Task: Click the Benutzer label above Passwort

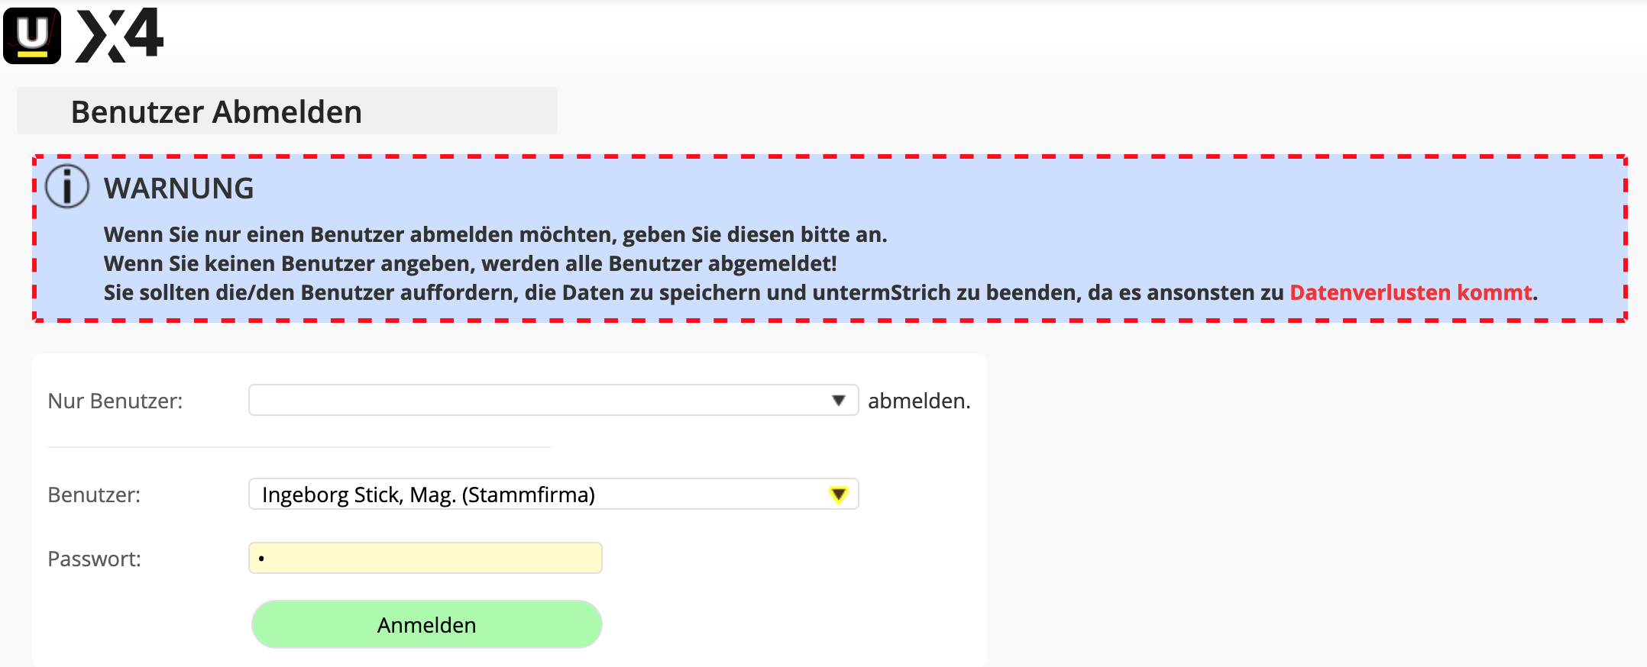Action: pos(94,495)
